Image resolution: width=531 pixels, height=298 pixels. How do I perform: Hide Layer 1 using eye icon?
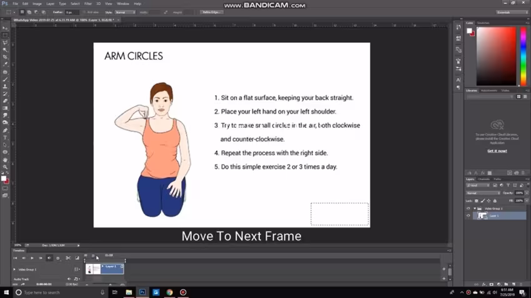click(x=469, y=216)
